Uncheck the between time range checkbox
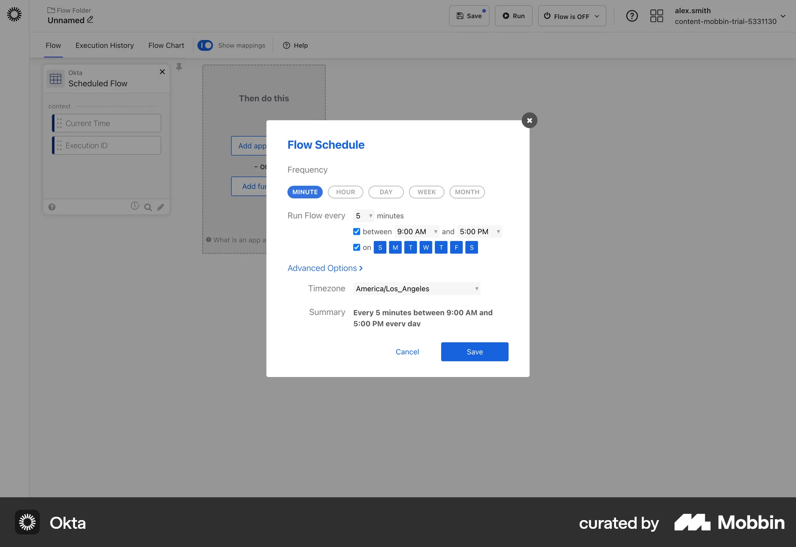The height and width of the screenshot is (547, 796). (x=357, y=232)
